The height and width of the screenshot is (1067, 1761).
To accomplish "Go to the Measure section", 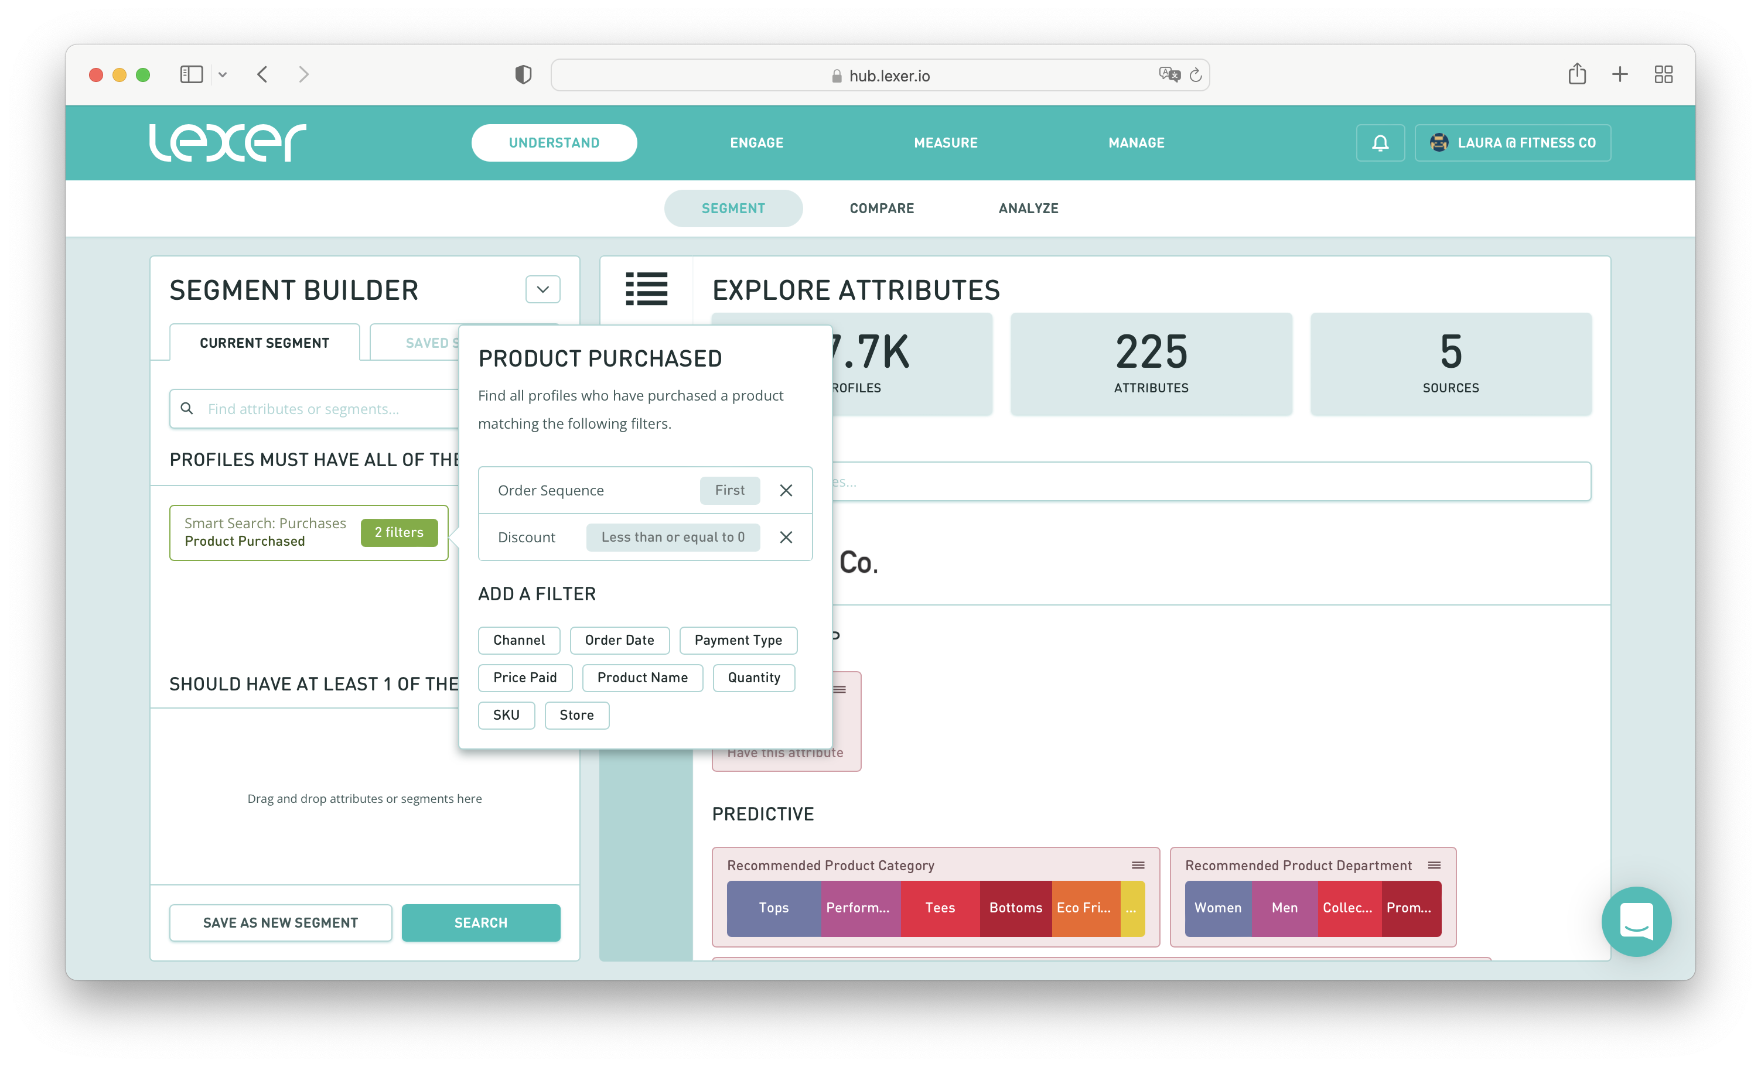I will (946, 143).
